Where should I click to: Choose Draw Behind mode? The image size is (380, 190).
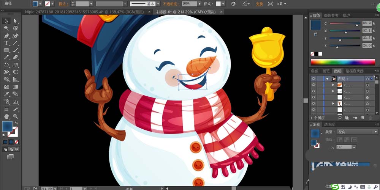tap(11, 149)
